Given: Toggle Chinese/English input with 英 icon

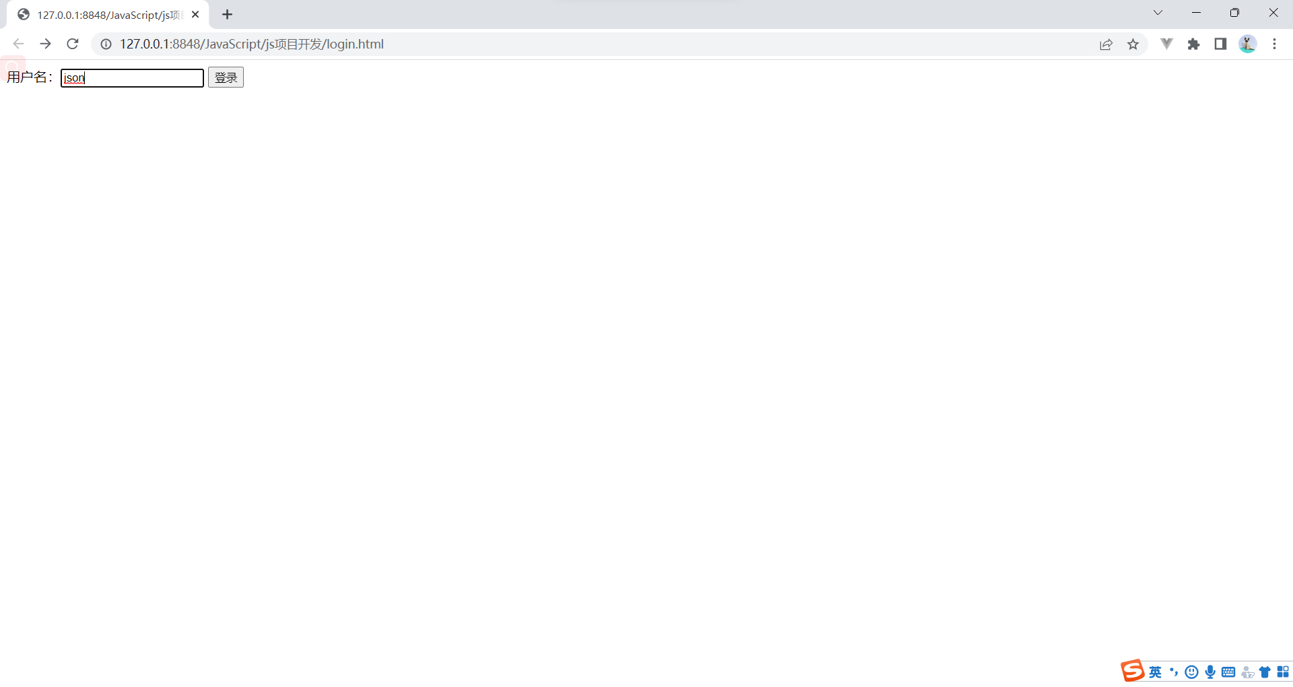Looking at the screenshot, I should (x=1155, y=672).
